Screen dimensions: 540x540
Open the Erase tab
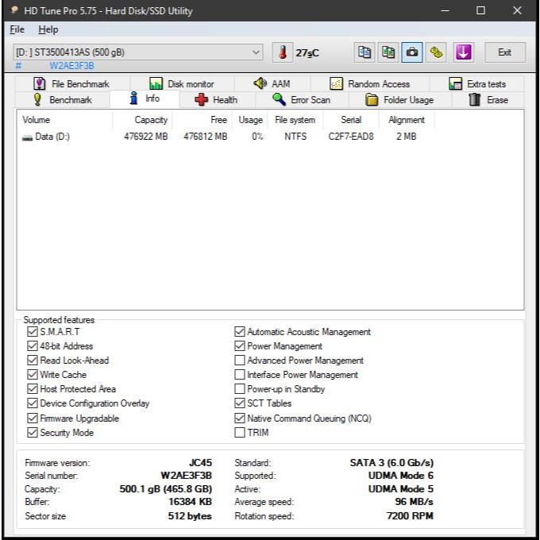(488, 100)
